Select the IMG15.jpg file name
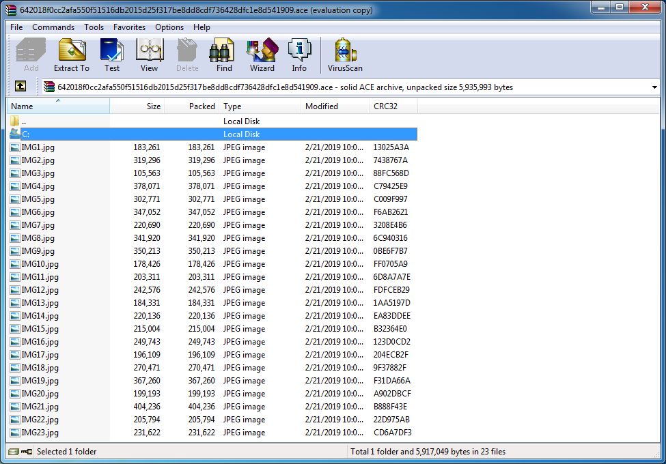The width and height of the screenshot is (666, 464). (x=40, y=329)
